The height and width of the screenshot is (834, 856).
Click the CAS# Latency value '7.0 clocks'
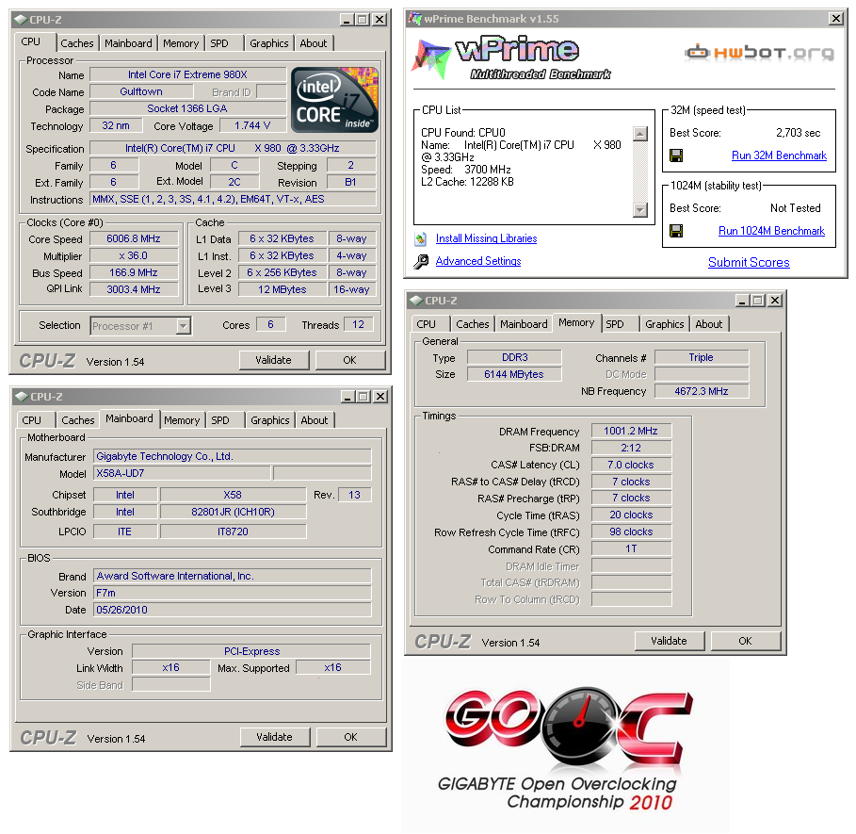(631, 465)
